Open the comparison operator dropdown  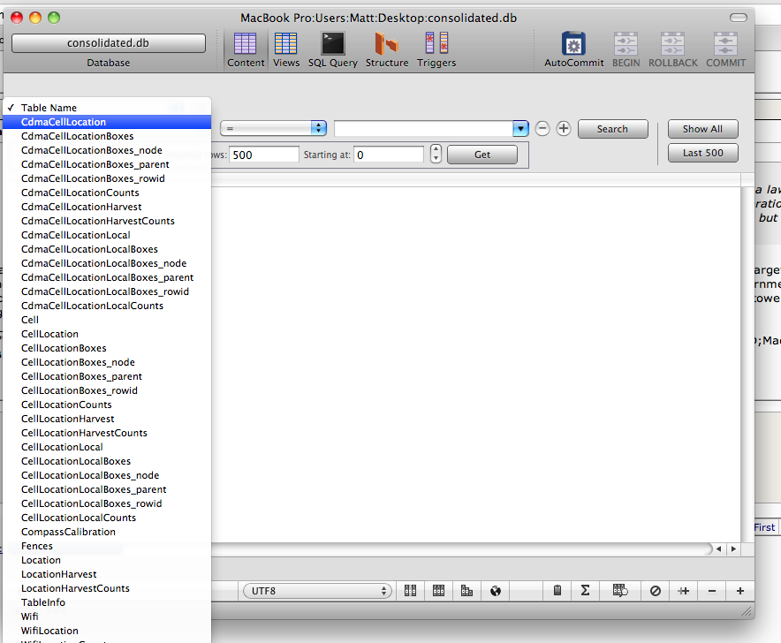click(273, 128)
